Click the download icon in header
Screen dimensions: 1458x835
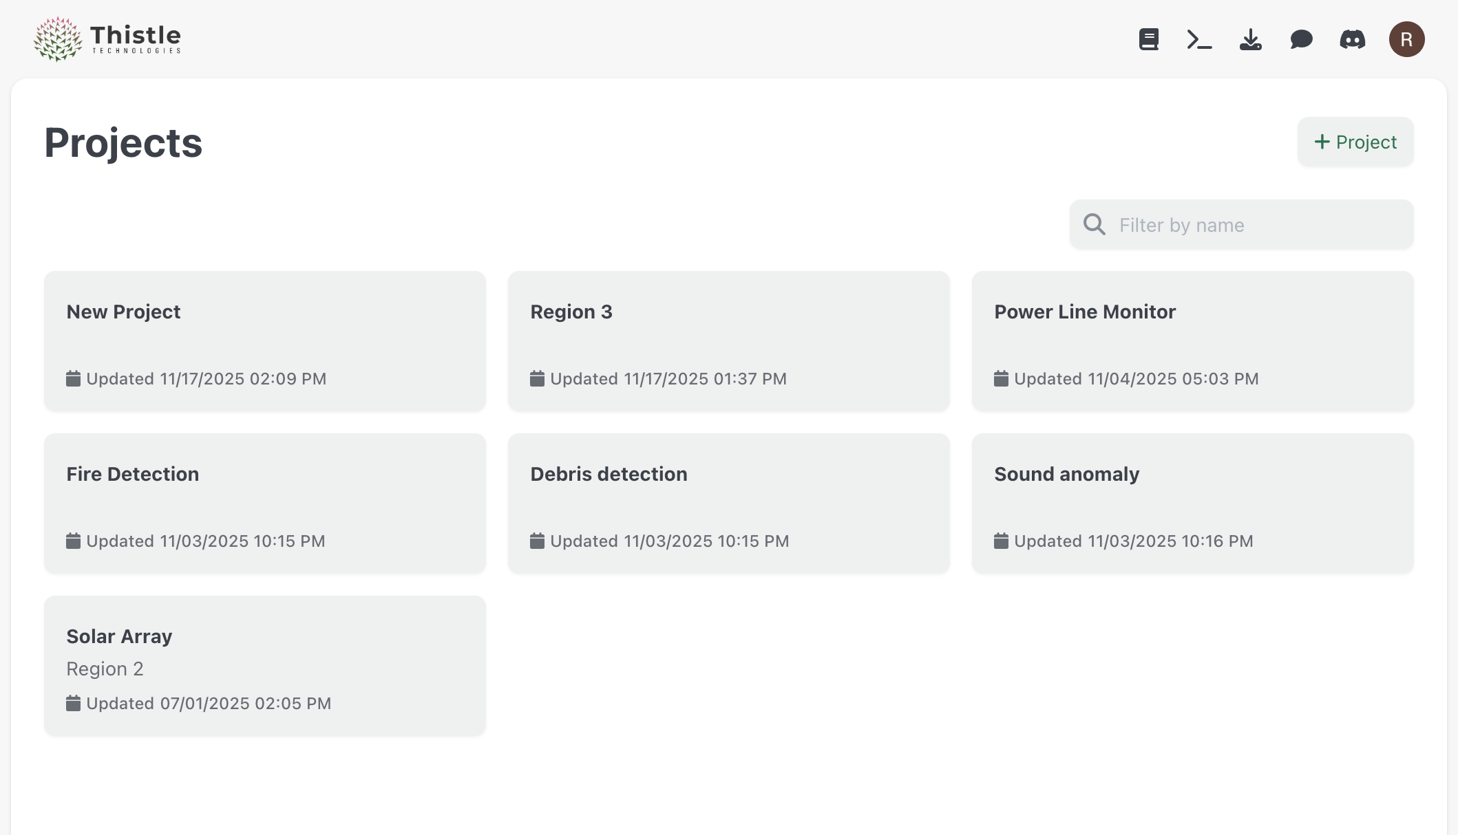pos(1250,39)
